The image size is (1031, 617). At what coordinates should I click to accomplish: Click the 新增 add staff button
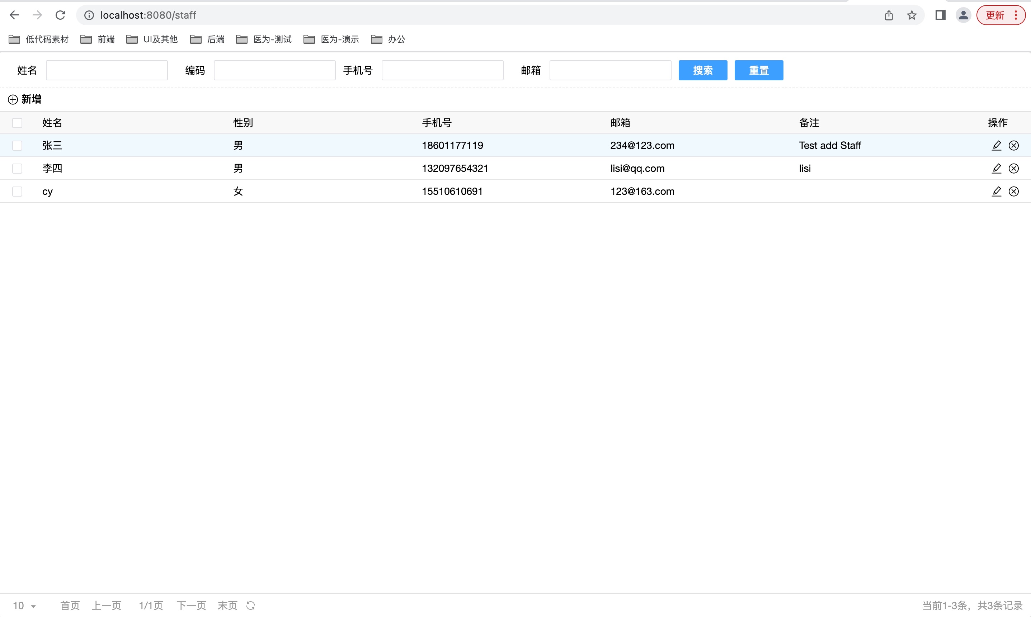[x=25, y=99]
